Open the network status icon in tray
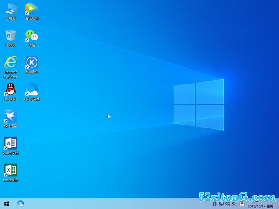 221,203
